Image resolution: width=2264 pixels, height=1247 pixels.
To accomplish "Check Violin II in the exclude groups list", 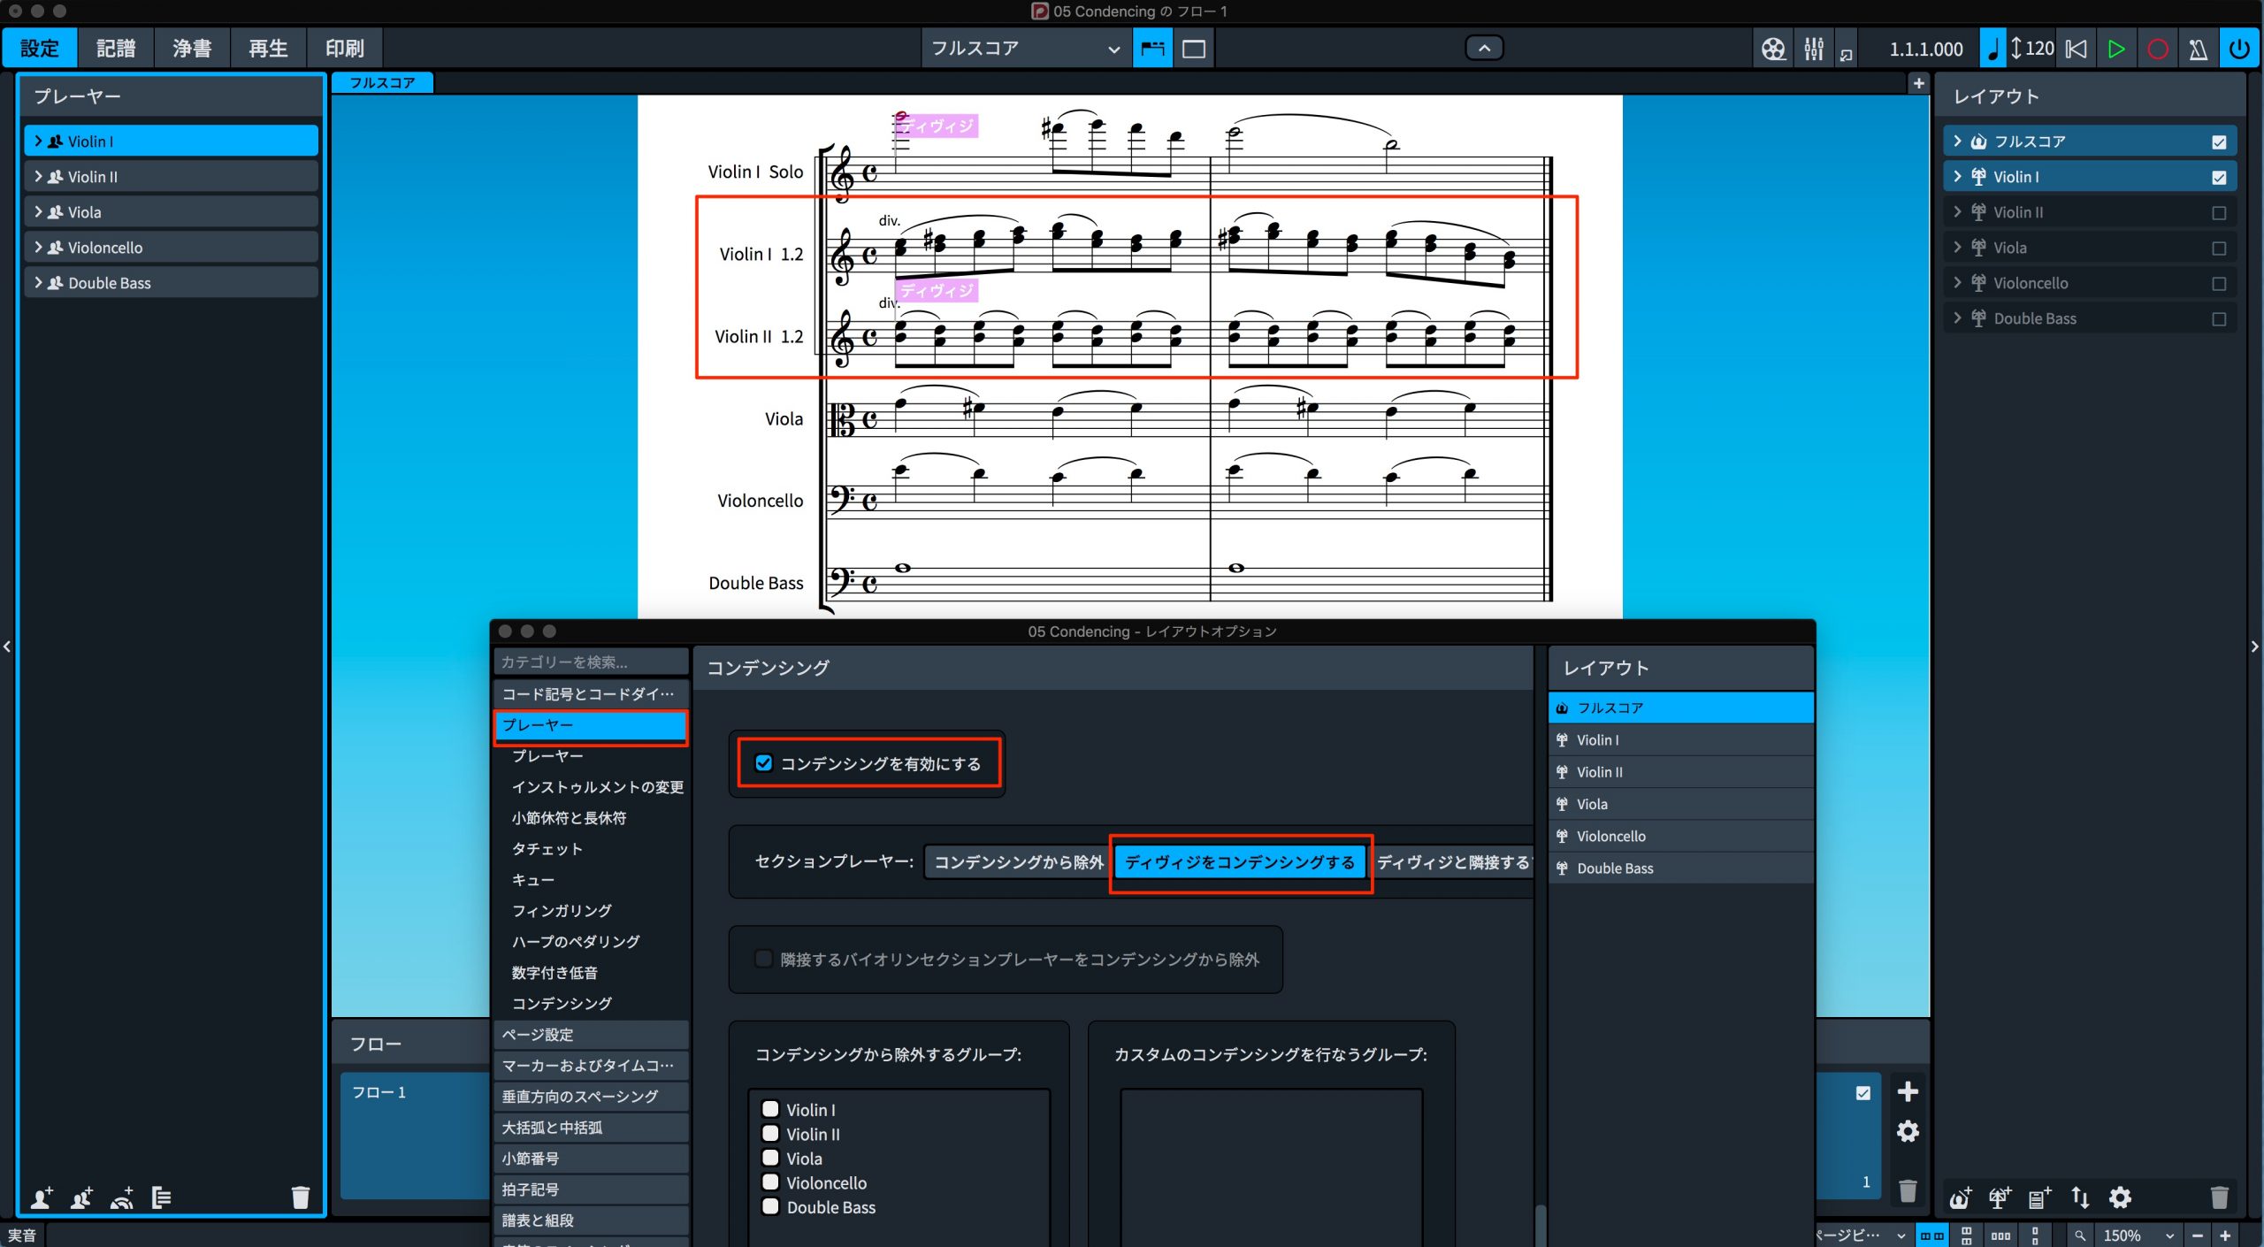I will click(770, 1134).
